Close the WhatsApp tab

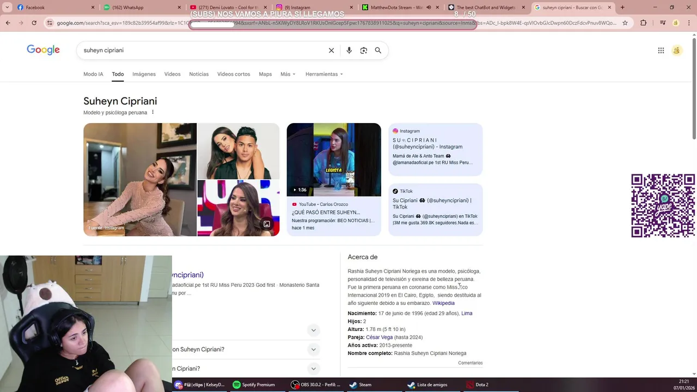coord(179,7)
